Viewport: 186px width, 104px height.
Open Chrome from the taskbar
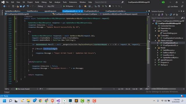tap(40, 101)
